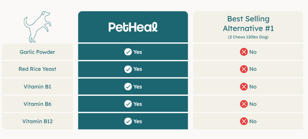
Task: Click the red X icon for Red Rice Yeast
Action: (x=244, y=69)
